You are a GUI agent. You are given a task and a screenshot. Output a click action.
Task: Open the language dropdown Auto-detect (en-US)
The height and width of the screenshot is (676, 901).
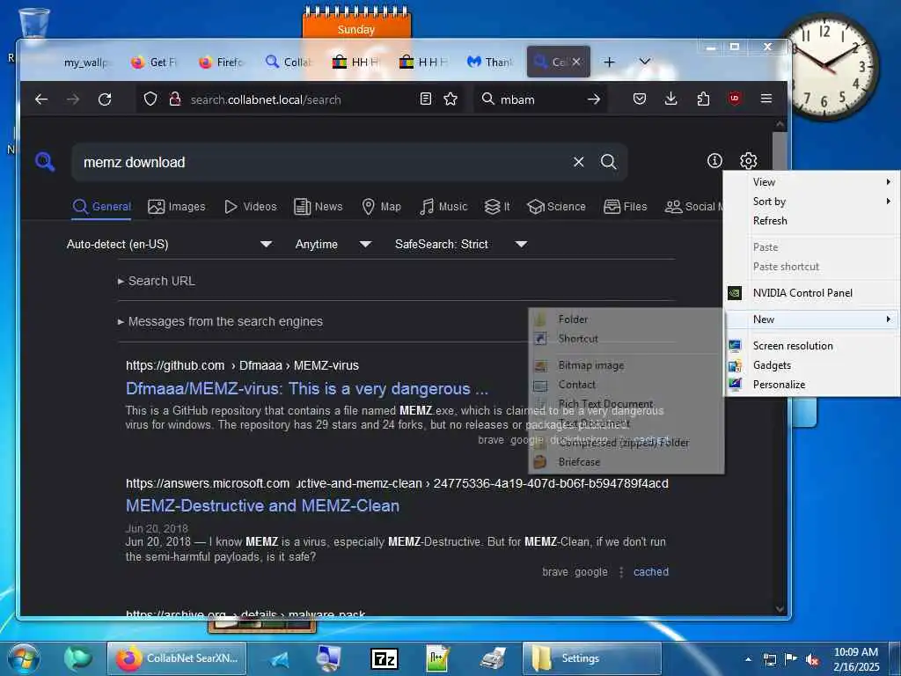coord(169,245)
